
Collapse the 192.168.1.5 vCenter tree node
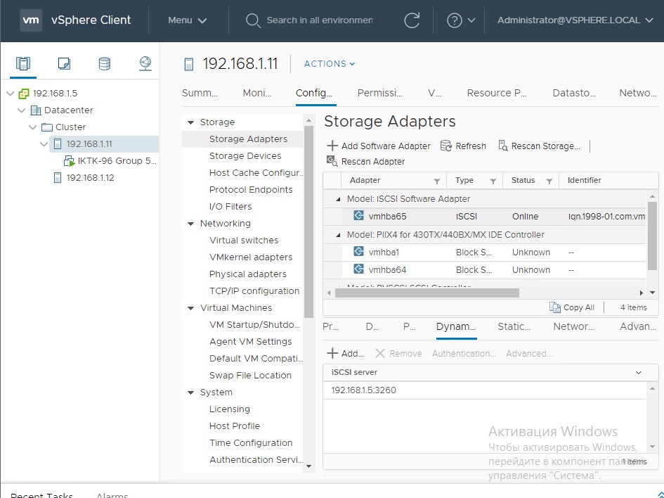[x=10, y=94]
